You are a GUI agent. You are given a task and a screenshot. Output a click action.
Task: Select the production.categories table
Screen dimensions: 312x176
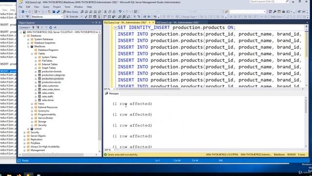coord(53,75)
